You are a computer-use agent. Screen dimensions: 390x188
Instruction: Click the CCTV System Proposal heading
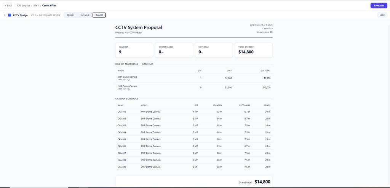point(139,28)
